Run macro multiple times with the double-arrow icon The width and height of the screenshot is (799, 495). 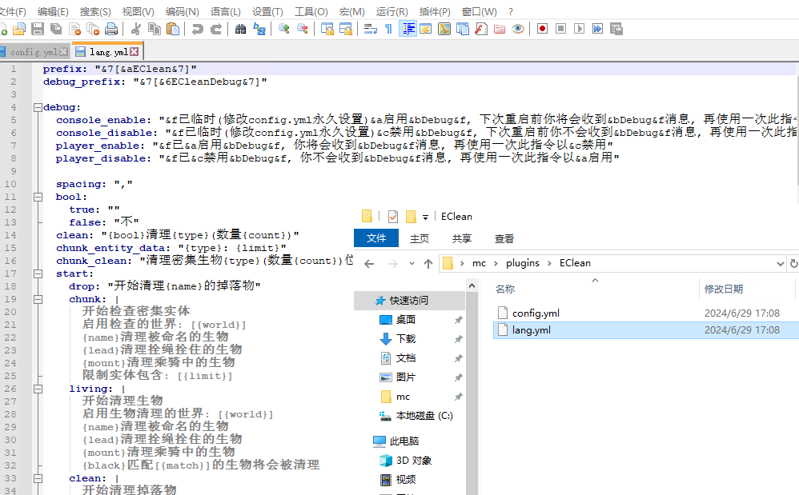click(x=597, y=29)
